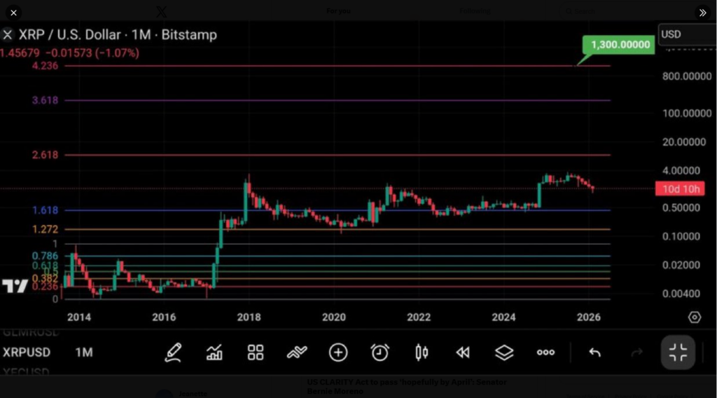Viewport: 717px width, 398px height.
Task: Click the 1,300.00000 green price label
Action: point(620,45)
